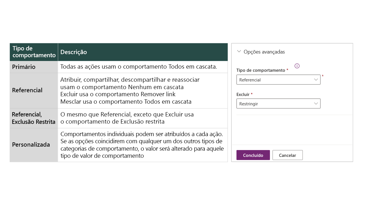Click the red asterisk next to Excluir label
366x205 pixels.
coord(251,94)
